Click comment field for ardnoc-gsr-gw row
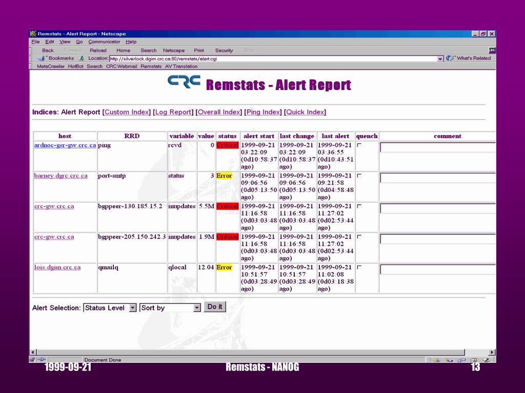525x393 pixels. [438, 147]
